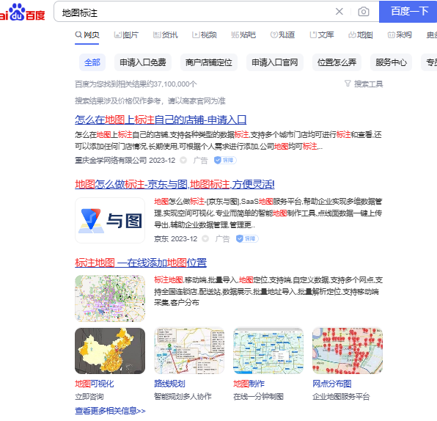
Task: Go to the 文库 tab
Action: point(322,35)
